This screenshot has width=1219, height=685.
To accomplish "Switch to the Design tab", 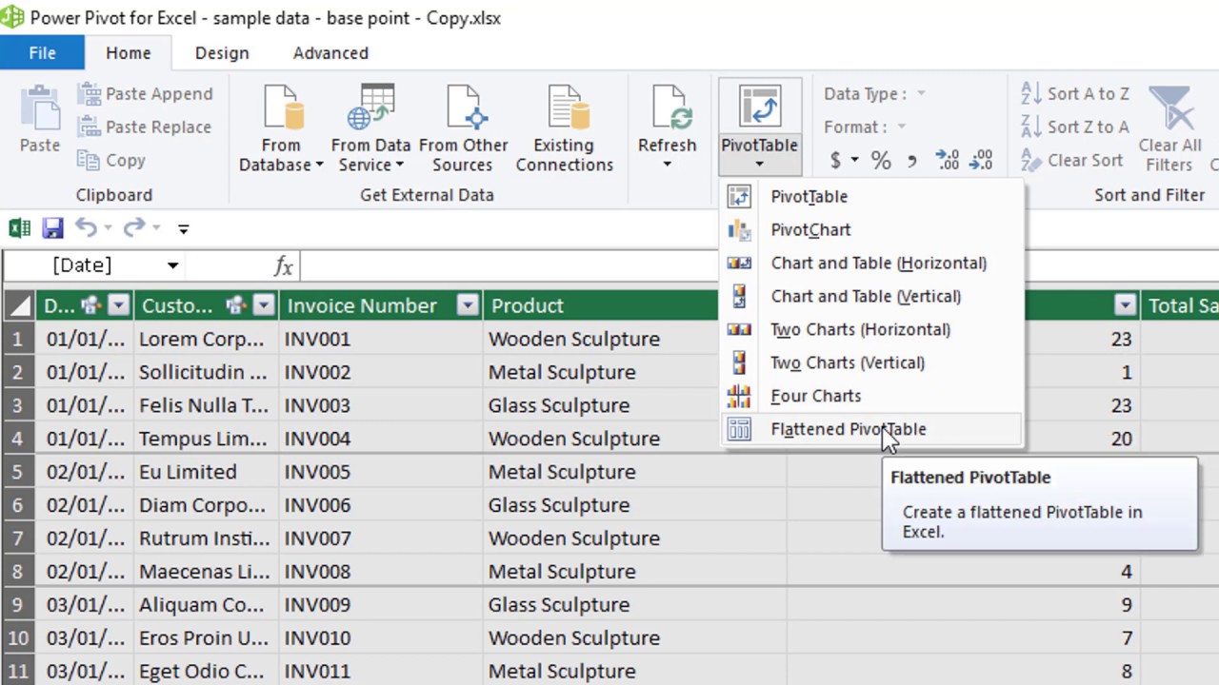I will coord(222,53).
